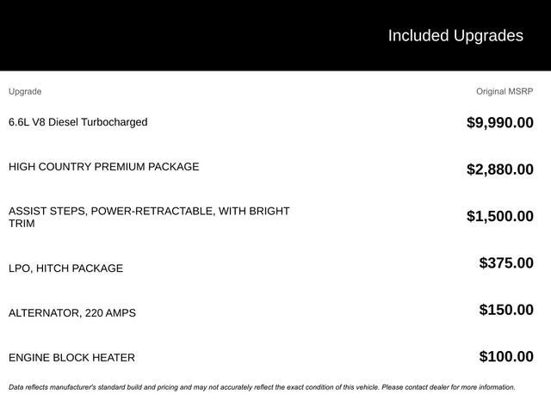Screen dimensions: 551x413
Task: Click the $2,880.00 price
Action: pos(499,170)
